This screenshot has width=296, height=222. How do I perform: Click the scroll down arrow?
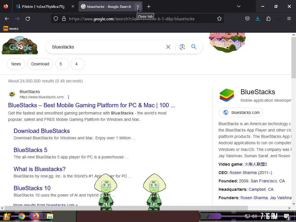click(294, 204)
